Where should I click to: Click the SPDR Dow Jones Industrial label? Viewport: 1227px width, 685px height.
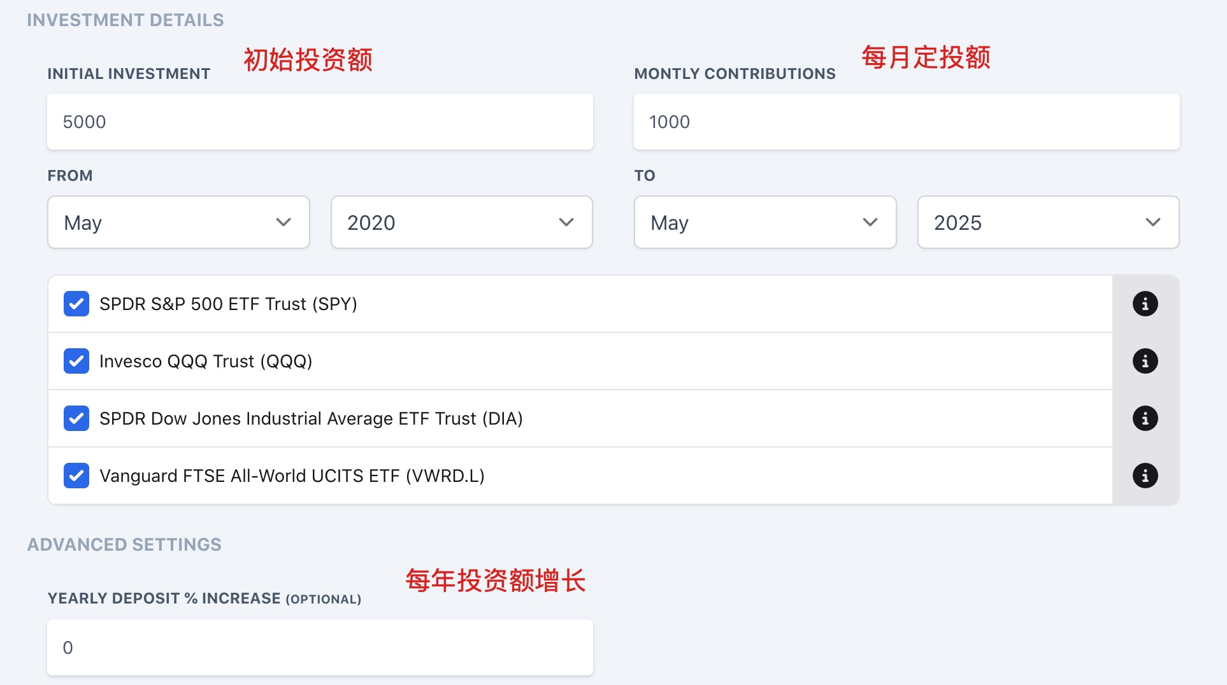[311, 418]
